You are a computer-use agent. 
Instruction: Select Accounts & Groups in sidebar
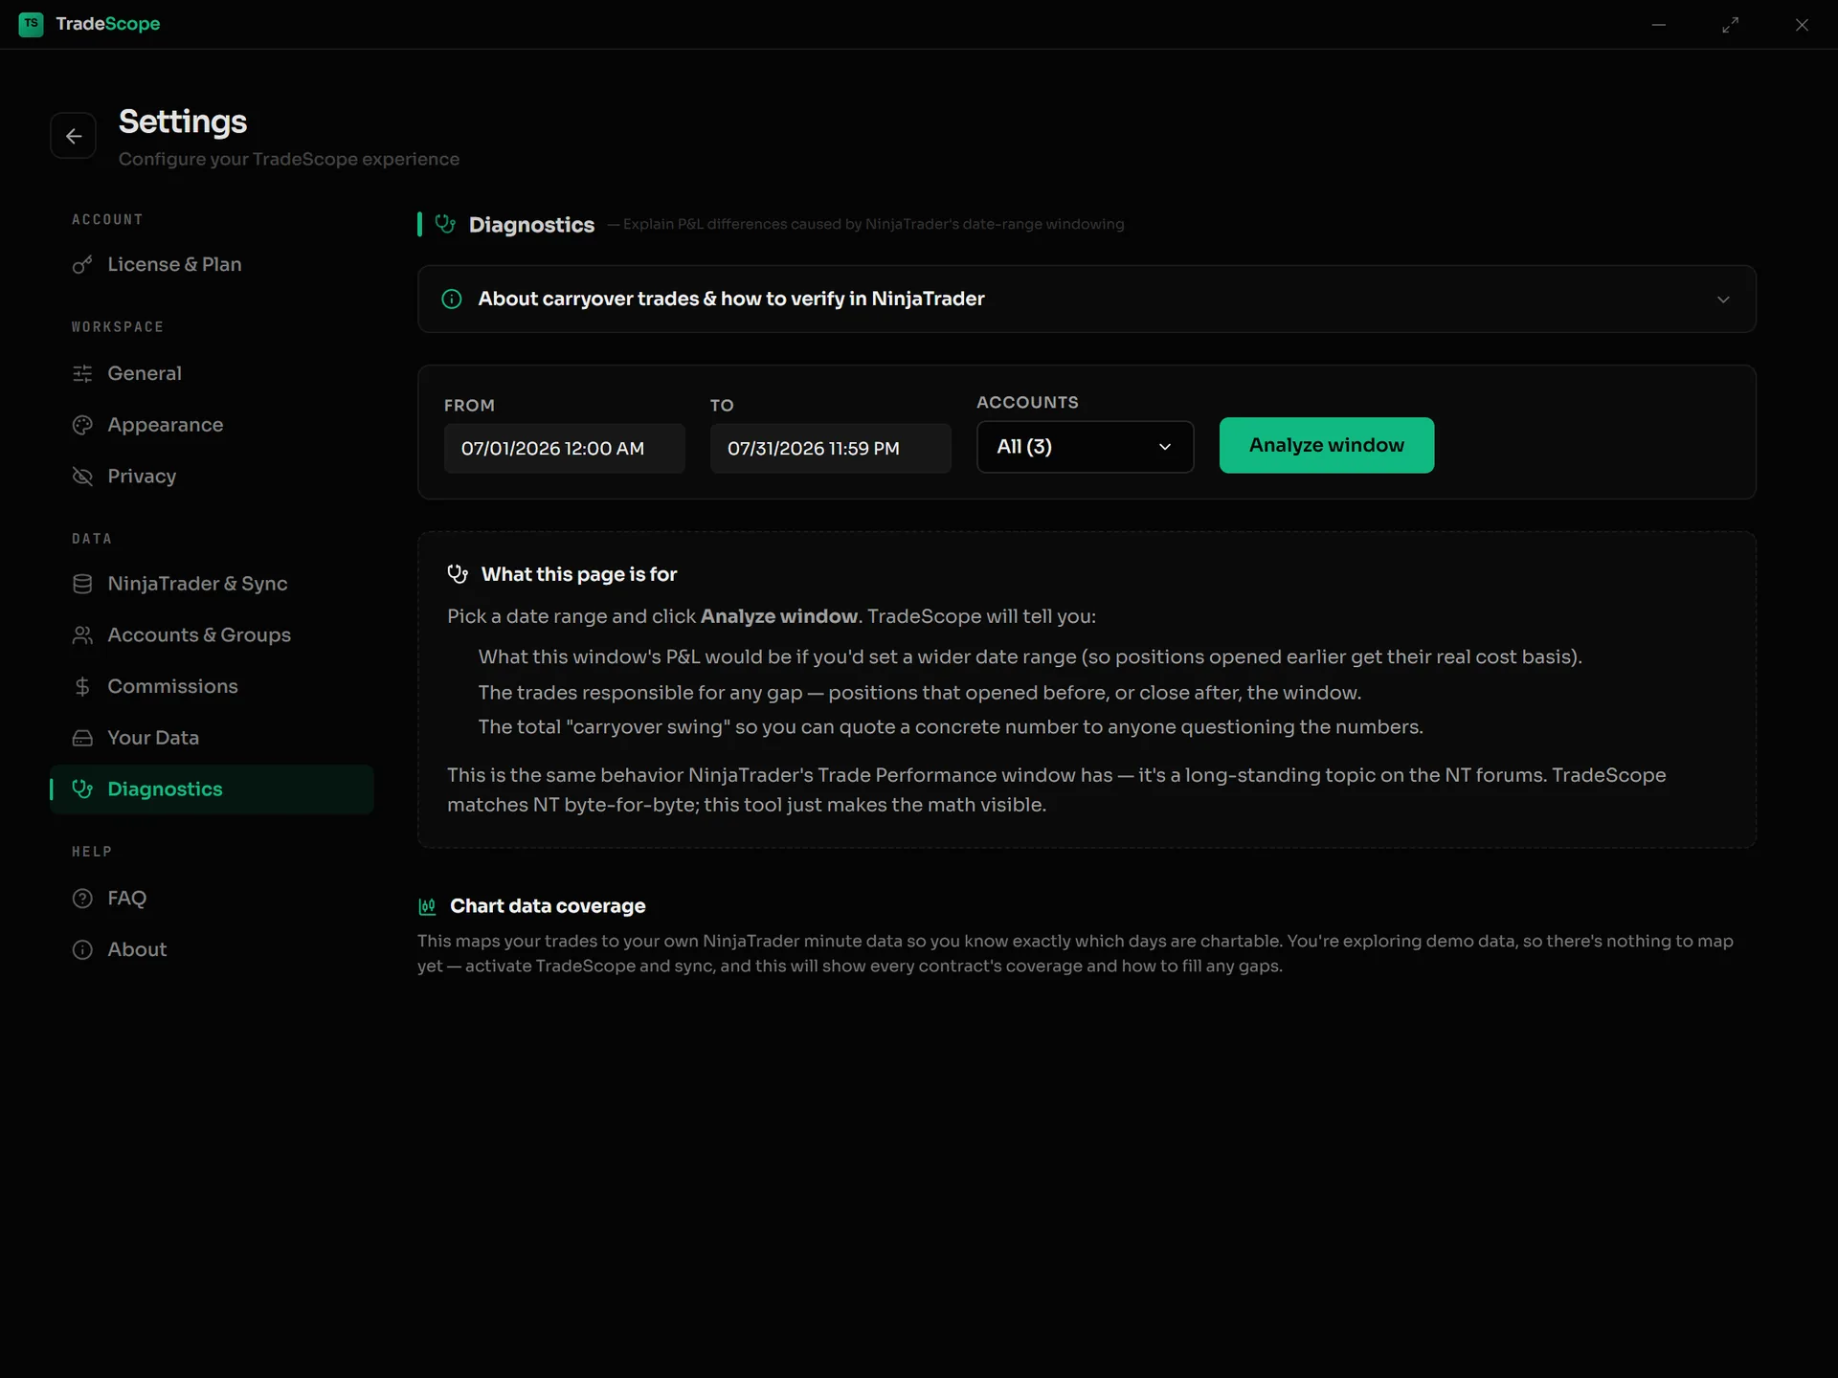click(x=212, y=635)
